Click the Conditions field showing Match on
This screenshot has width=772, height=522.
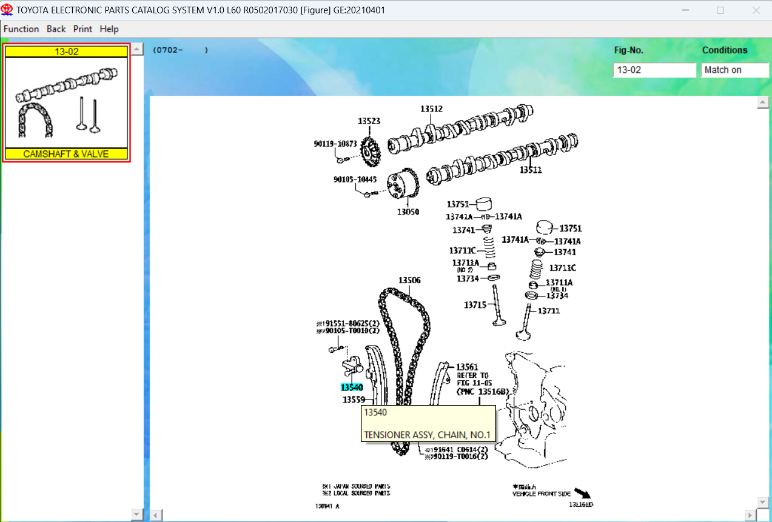(734, 70)
